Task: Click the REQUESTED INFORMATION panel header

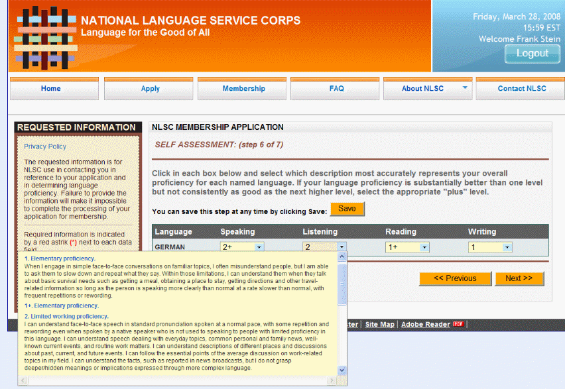Action: coord(76,127)
